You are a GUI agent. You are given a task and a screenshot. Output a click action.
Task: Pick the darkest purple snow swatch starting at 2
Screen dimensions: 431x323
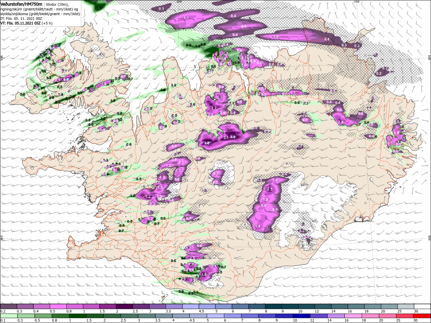124,307
